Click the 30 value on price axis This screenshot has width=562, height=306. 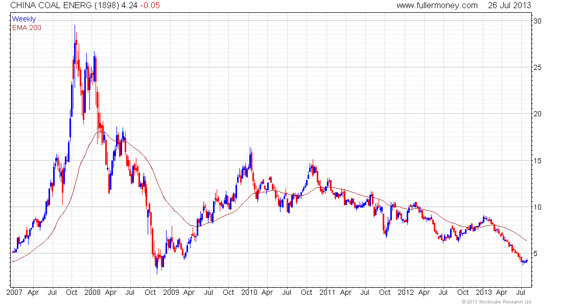537,21
